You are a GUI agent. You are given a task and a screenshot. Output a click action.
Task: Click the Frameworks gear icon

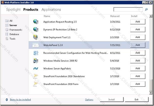(7, 30)
